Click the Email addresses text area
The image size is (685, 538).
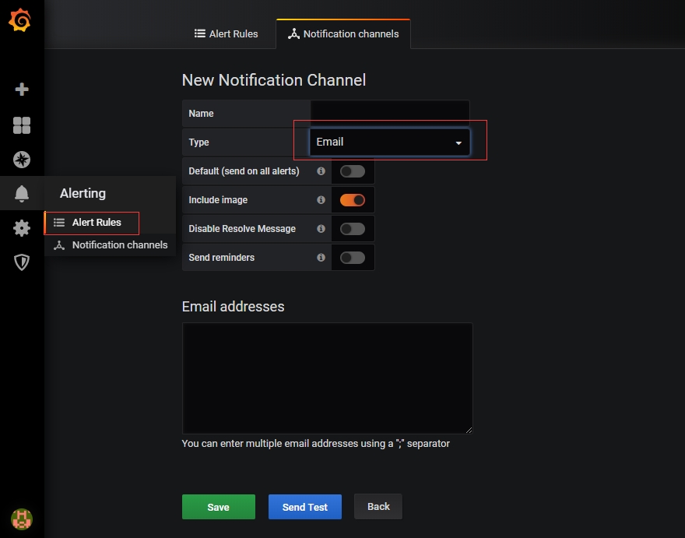click(327, 378)
